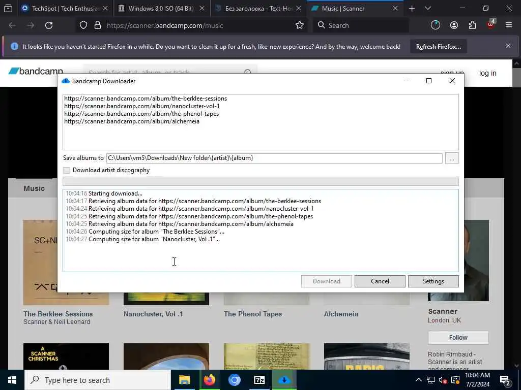The width and height of the screenshot is (521, 390).
Task: Click the Scanner artist name
Action: coord(443,311)
